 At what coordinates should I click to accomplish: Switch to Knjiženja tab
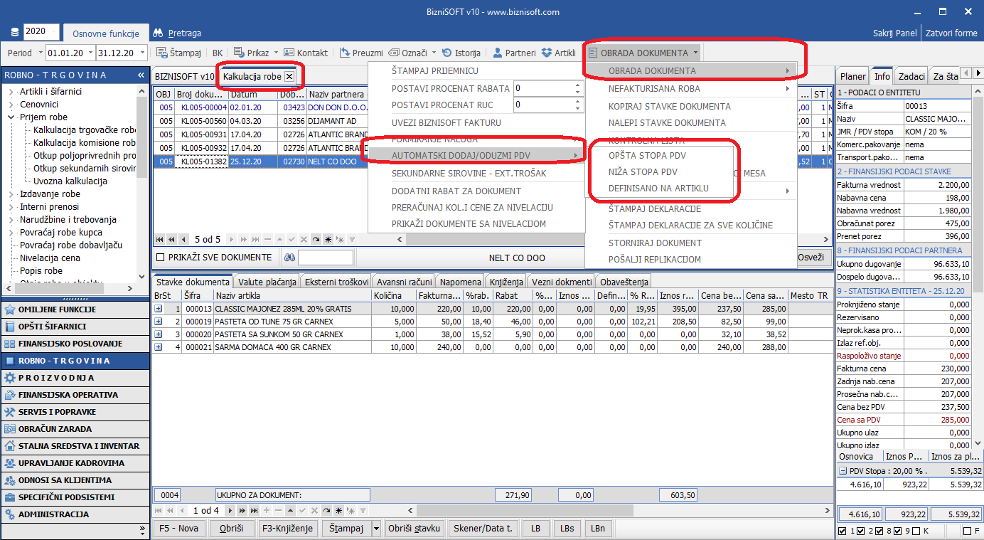pyautogui.click(x=507, y=282)
